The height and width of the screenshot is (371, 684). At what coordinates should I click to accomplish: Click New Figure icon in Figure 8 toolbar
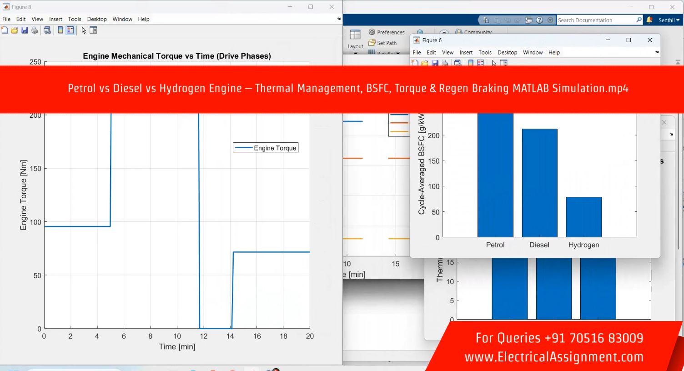(5, 30)
